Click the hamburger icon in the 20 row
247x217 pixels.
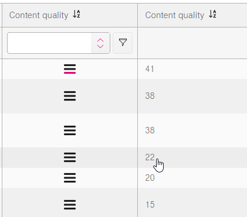tap(70, 178)
